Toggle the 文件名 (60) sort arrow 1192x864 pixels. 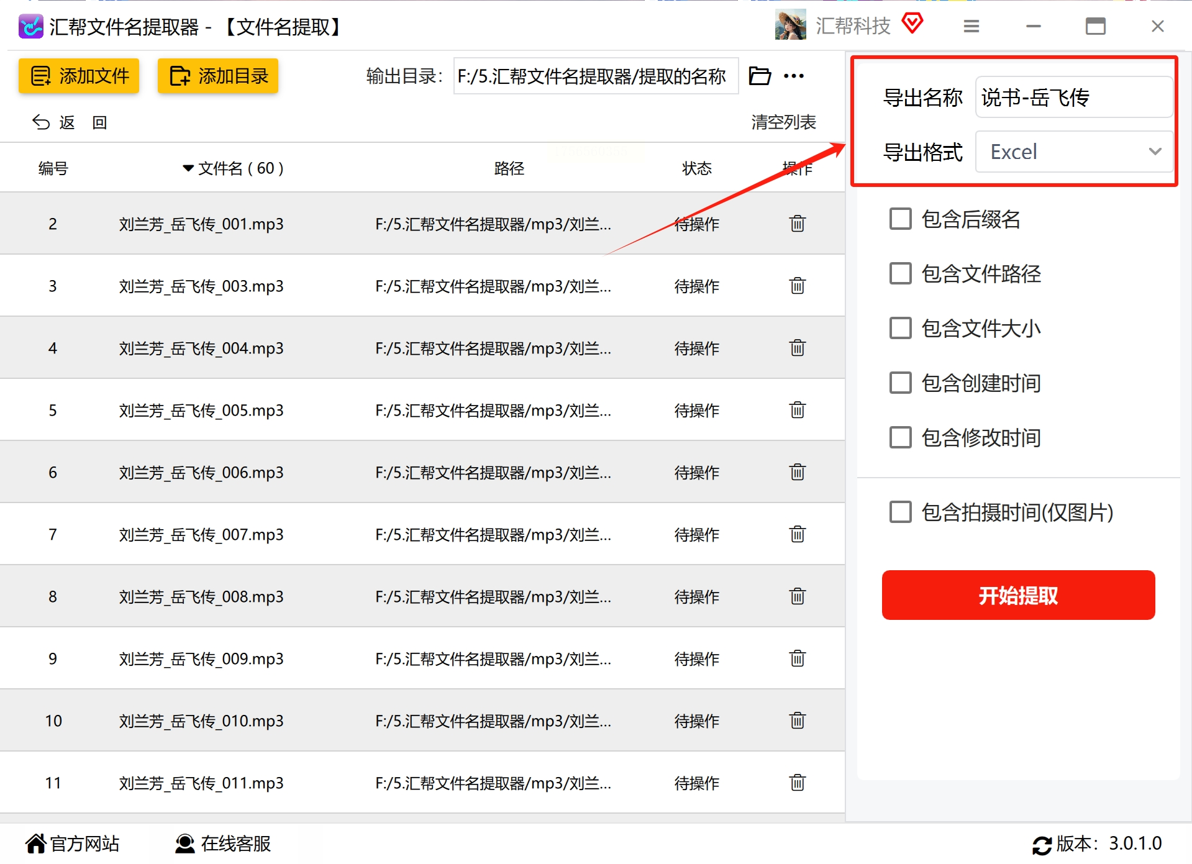tap(188, 168)
